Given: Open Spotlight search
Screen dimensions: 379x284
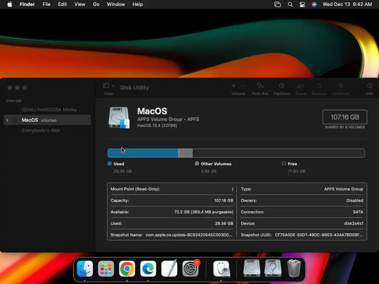Looking at the screenshot, I should (290, 4).
